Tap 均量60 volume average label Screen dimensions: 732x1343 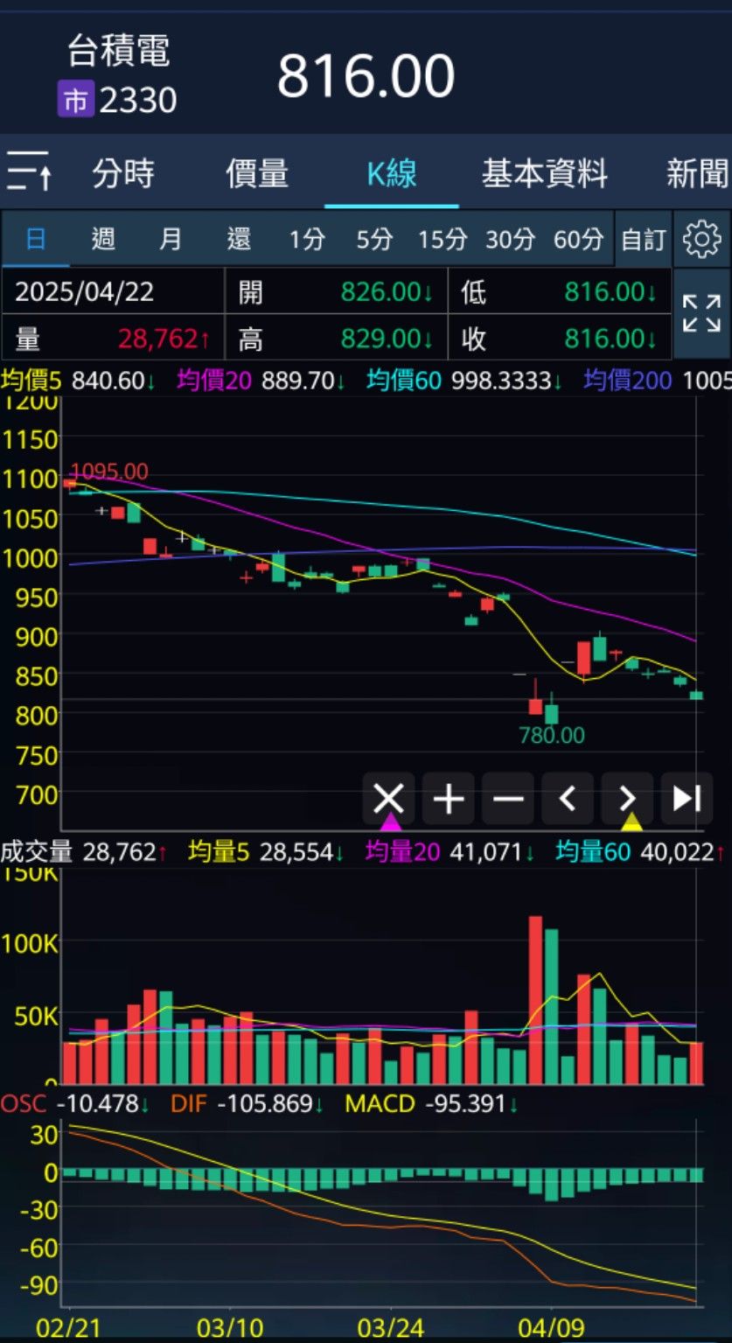pos(593,851)
